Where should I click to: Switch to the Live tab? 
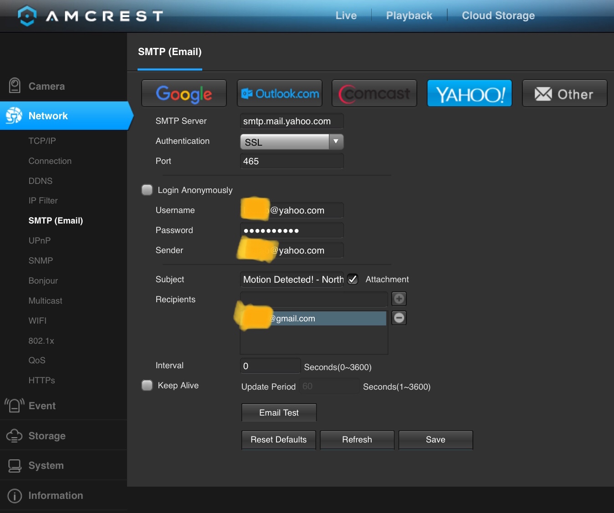pyautogui.click(x=346, y=15)
